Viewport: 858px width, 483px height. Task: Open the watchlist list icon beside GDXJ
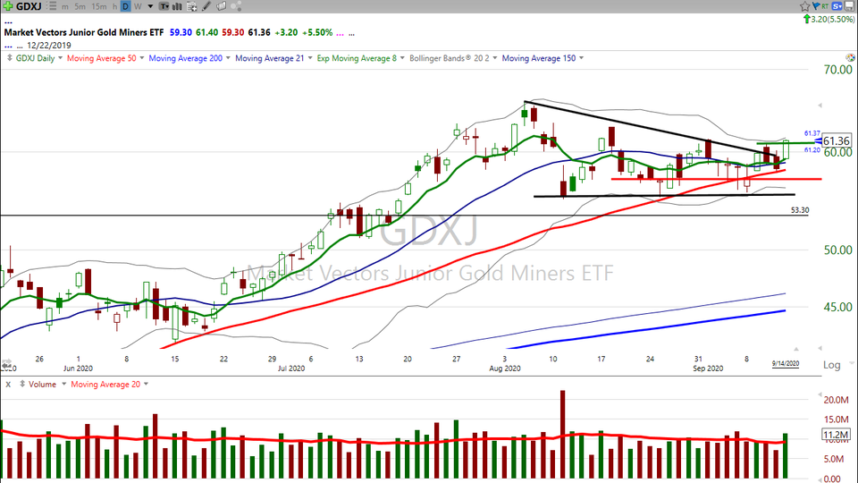tap(52, 6)
